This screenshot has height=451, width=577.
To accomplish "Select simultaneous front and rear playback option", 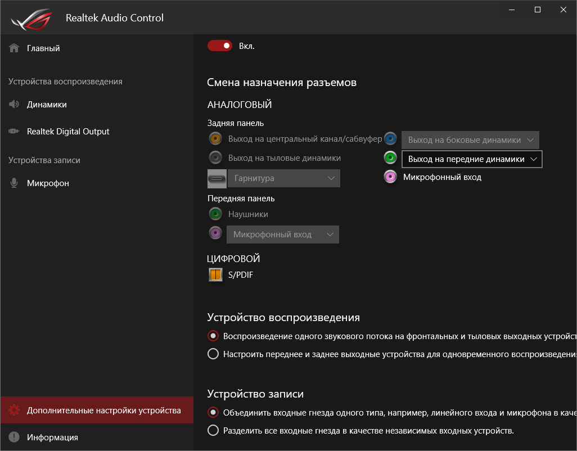I will 213,354.
